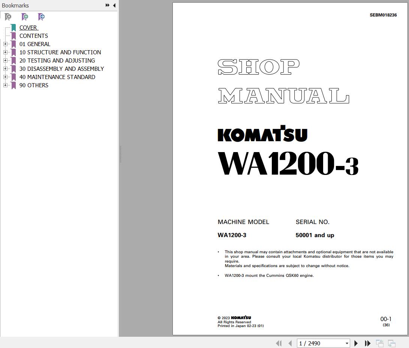
Task: Click the bookmark go-to arrow icon
Action: click(x=41, y=17)
